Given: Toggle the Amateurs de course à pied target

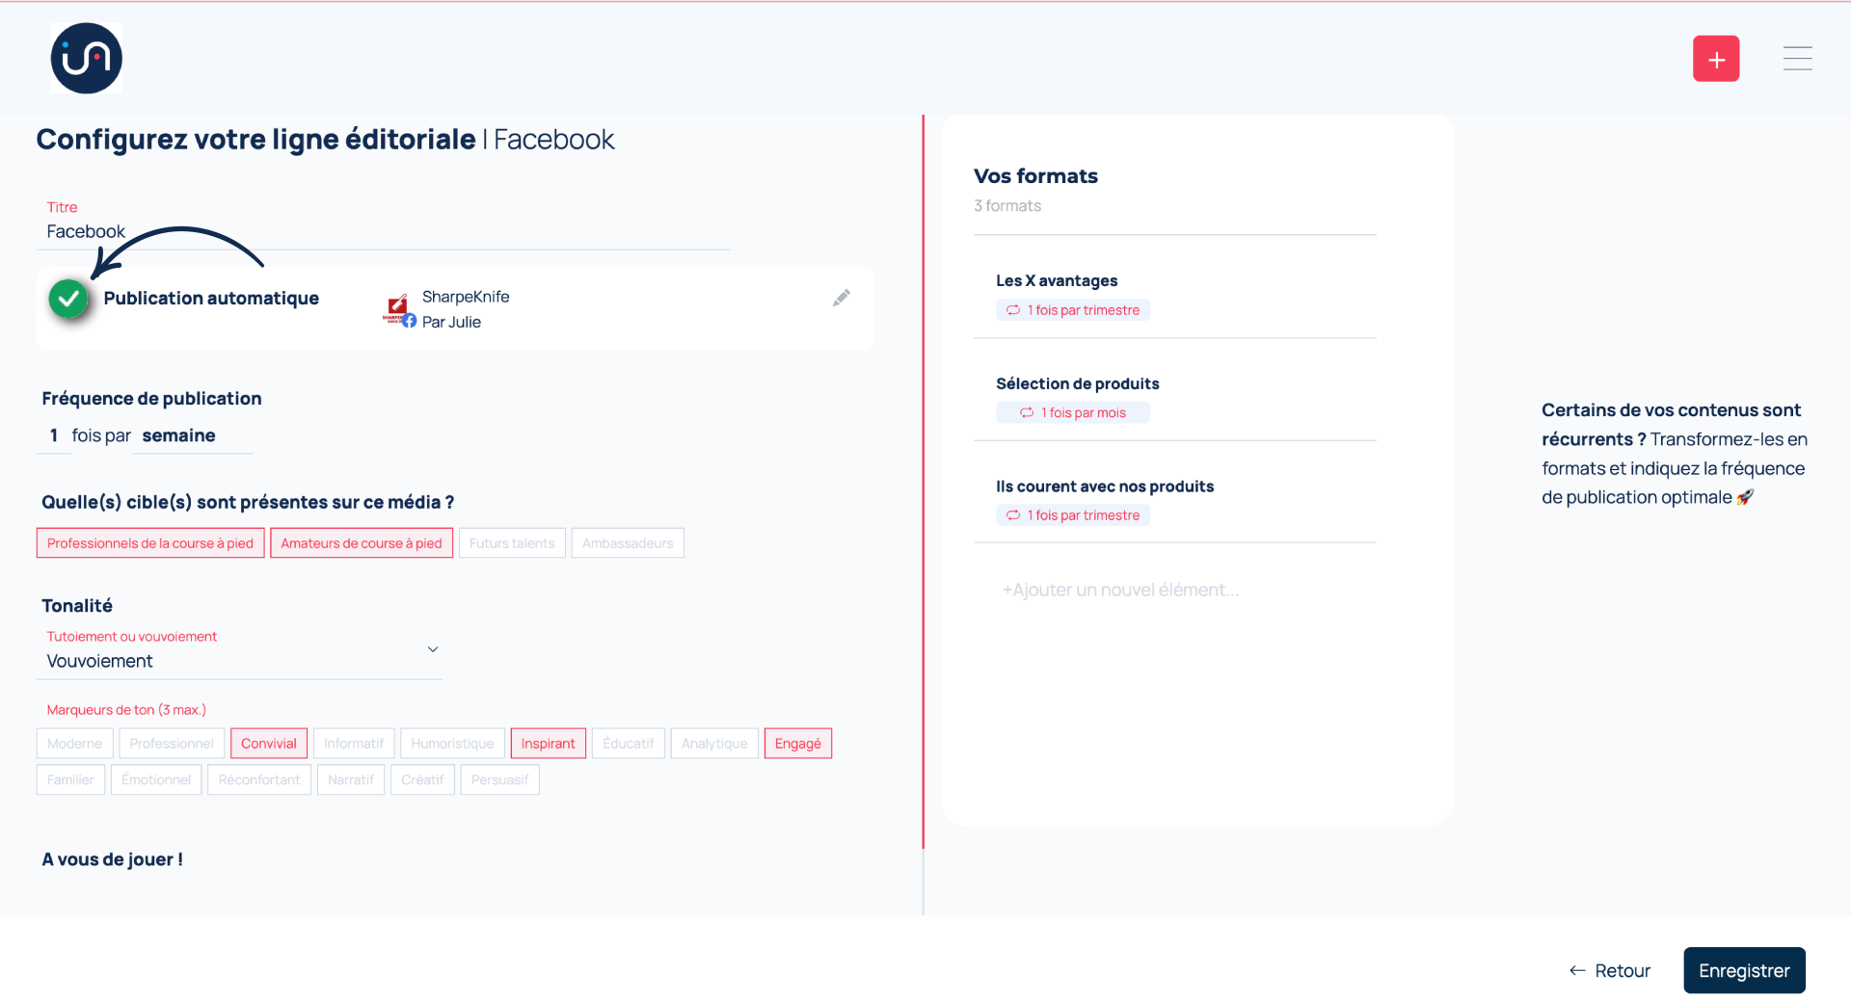Looking at the screenshot, I should coord(362,543).
